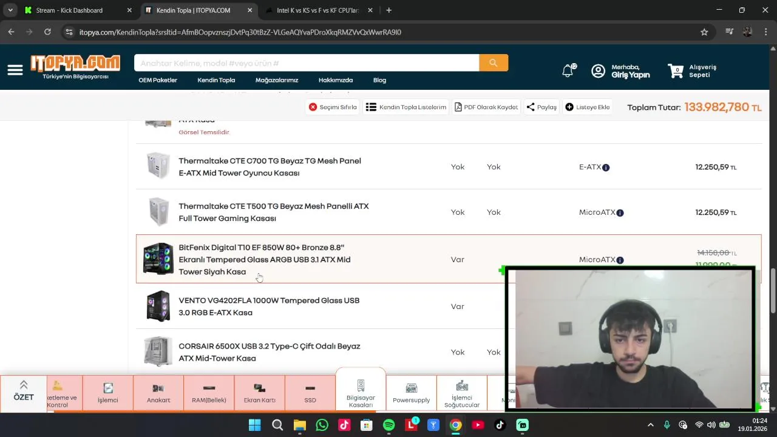Click the user account avatar icon

598,71
